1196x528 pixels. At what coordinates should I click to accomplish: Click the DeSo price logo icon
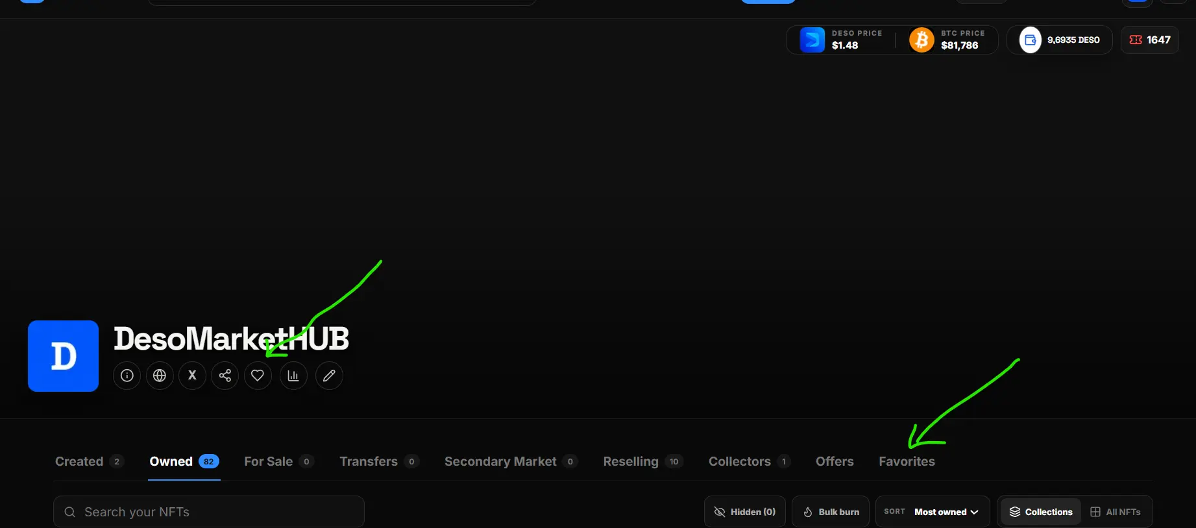(x=812, y=40)
